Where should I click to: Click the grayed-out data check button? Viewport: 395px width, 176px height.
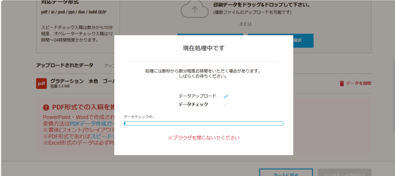pyautogui.click(x=344, y=173)
